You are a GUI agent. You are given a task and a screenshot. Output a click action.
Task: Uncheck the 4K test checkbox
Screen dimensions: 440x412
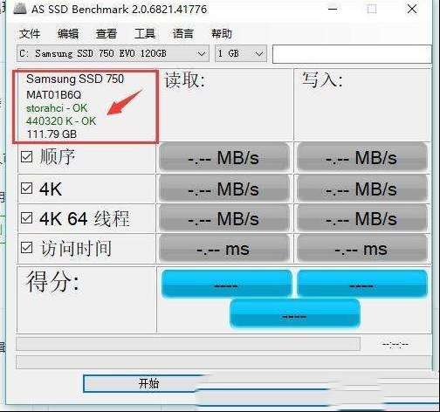26,189
